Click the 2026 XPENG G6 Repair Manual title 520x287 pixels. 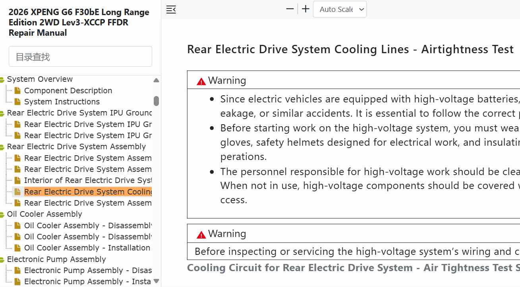79,23
